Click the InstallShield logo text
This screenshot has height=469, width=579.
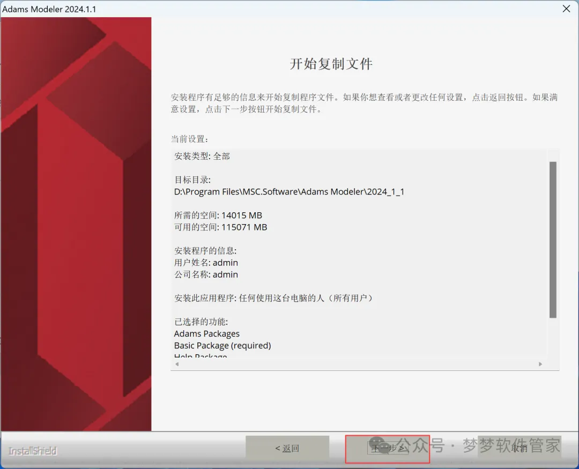33,451
